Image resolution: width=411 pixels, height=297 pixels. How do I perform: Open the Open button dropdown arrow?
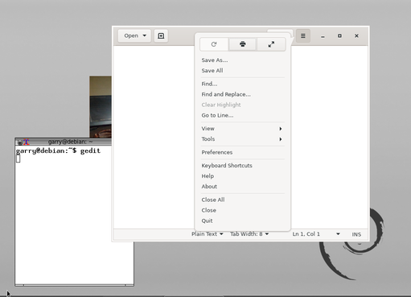(145, 35)
